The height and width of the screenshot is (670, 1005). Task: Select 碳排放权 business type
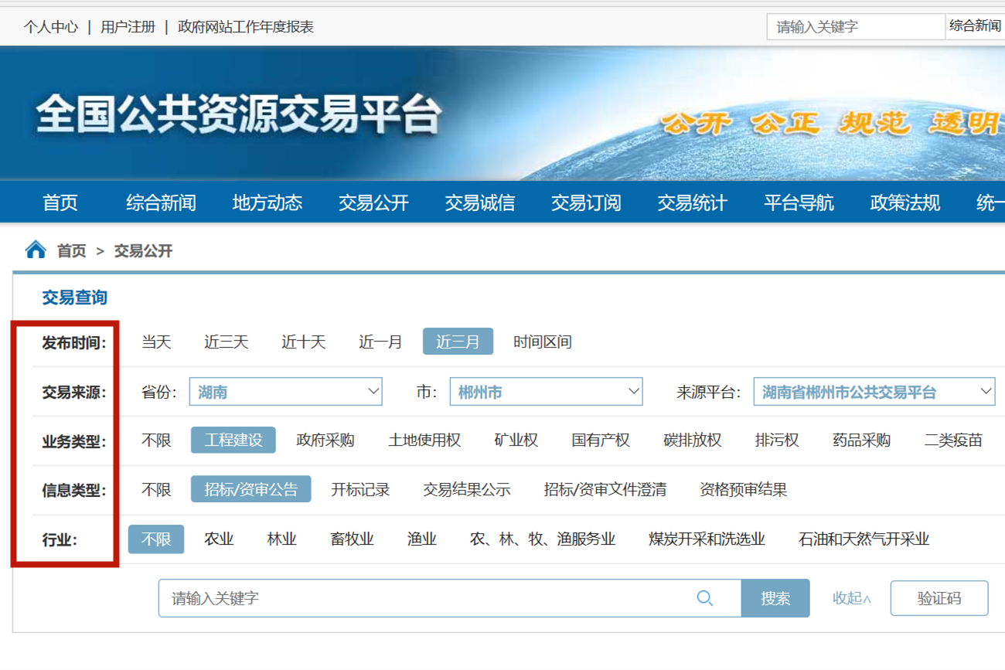pyautogui.click(x=693, y=440)
